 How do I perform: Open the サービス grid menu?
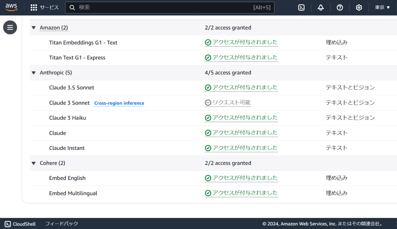coord(45,8)
